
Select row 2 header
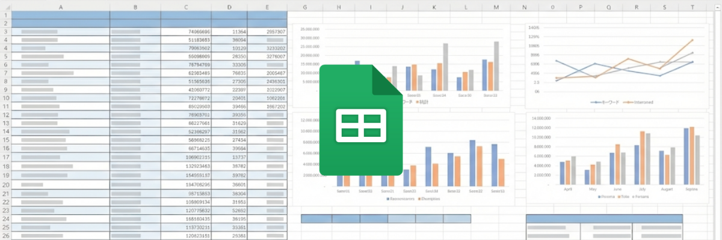[5, 23]
